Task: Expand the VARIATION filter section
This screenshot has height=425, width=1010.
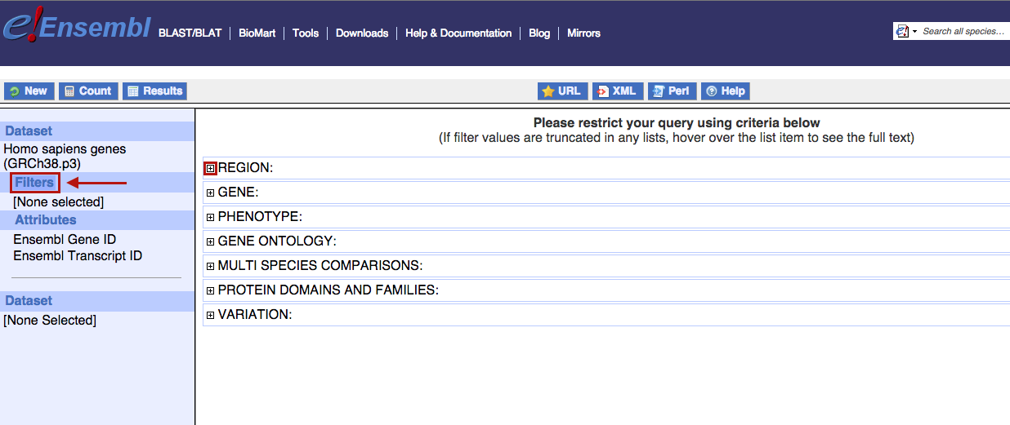Action: (210, 316)
